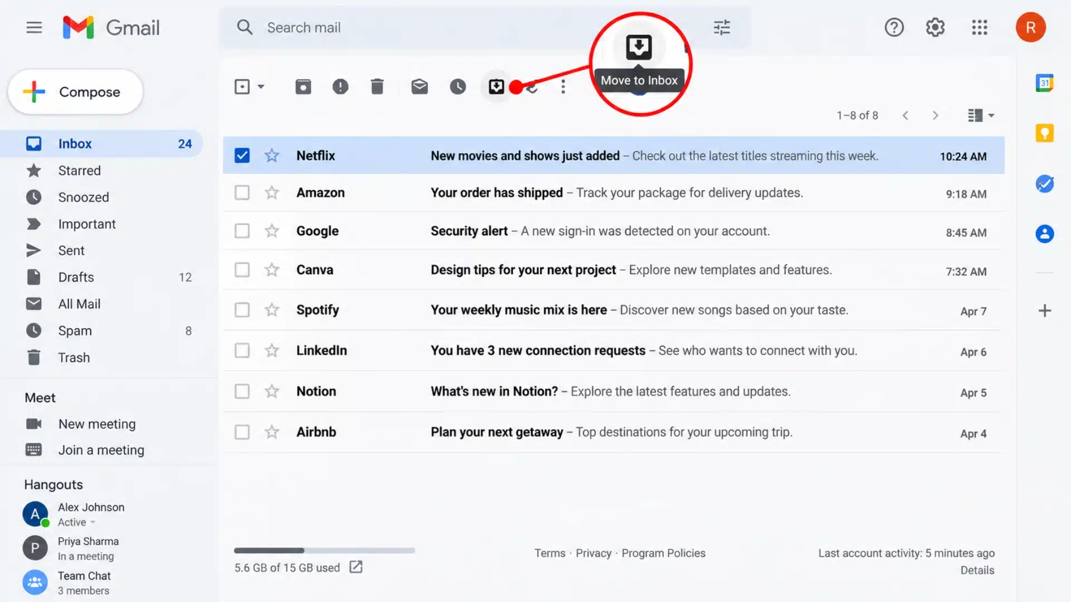Click the Compose button
Screen dimensions: 1071x602
pos(75,92)
